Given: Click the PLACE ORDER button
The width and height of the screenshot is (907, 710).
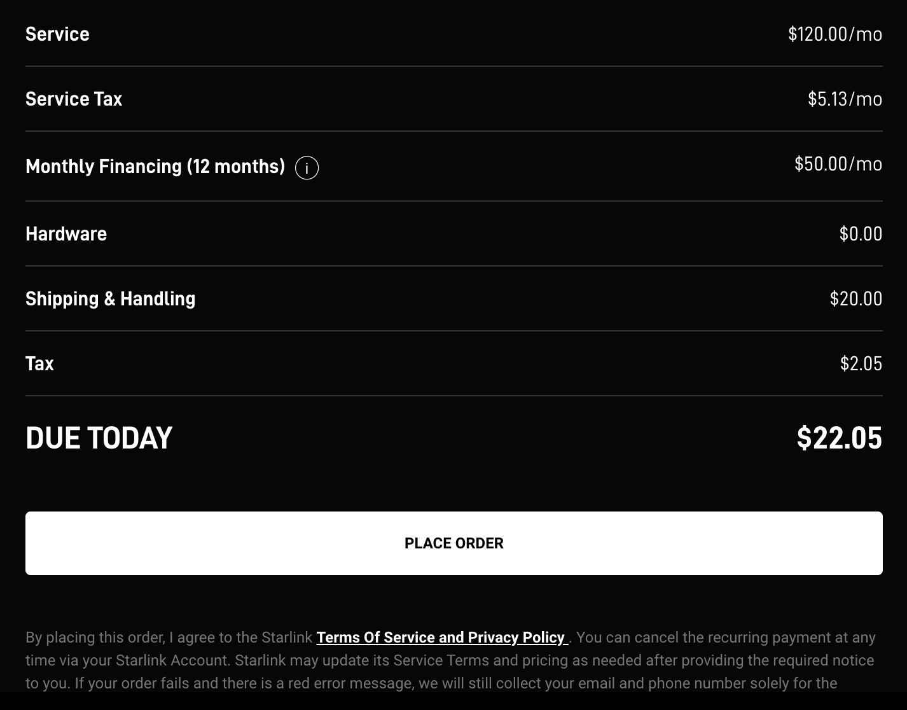Looking at the screenshot, I should pos(454,543).
